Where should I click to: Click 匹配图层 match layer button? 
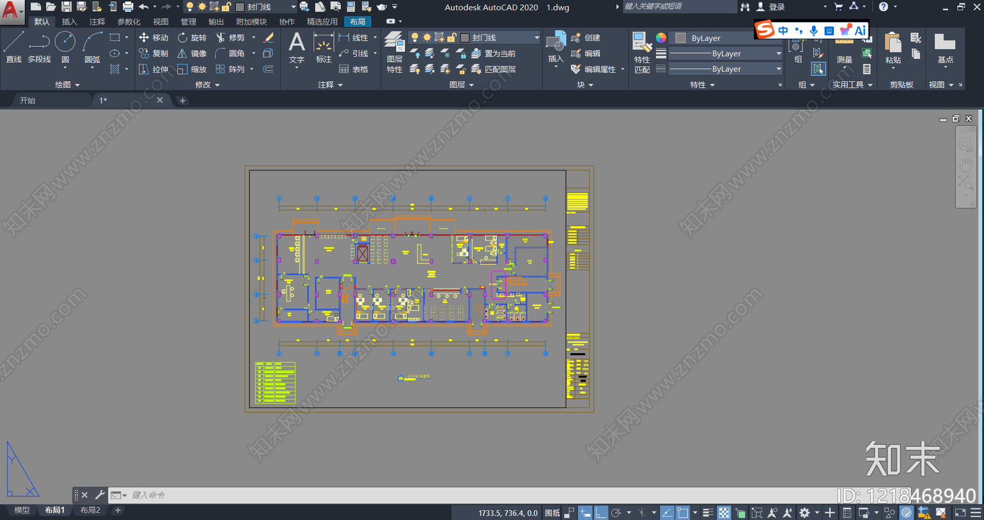493,69
